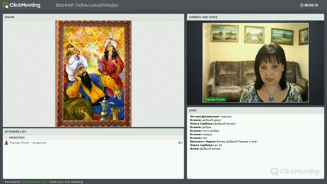Click the ATTENDEE LIST panel header

tap(94, 132)
